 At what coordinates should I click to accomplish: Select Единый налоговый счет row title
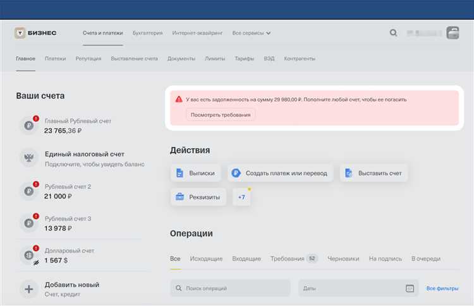coord(85,154)
